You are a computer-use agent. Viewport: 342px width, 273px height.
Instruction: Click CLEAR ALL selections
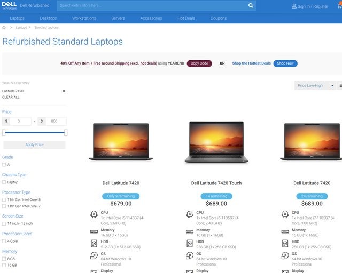[x=11, y=98]
